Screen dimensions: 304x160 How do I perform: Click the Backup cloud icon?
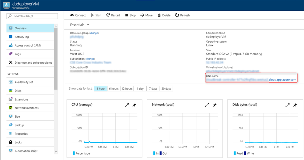click(x=10, y=125)
